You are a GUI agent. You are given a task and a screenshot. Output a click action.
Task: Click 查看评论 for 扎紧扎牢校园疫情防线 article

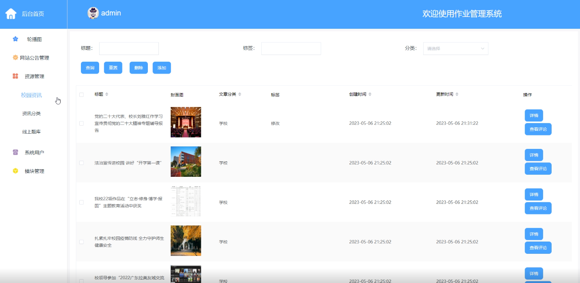click(538, 247)
